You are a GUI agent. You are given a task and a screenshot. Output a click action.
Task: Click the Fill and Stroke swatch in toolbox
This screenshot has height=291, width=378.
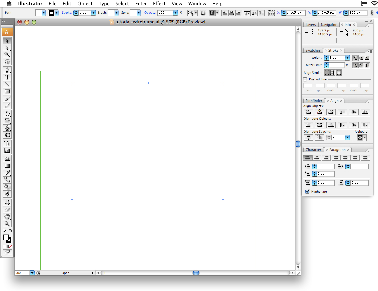[7, 238]
